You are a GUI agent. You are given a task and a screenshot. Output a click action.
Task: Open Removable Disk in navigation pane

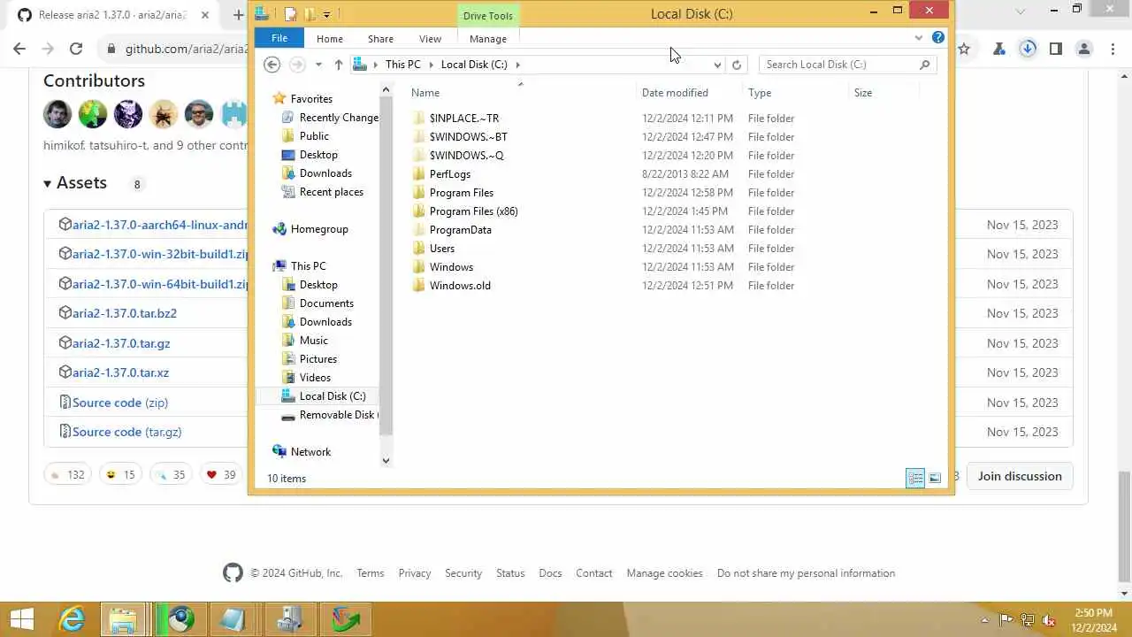338,415
